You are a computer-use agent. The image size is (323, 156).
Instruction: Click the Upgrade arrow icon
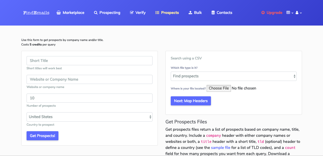click(x=263, y=13)
